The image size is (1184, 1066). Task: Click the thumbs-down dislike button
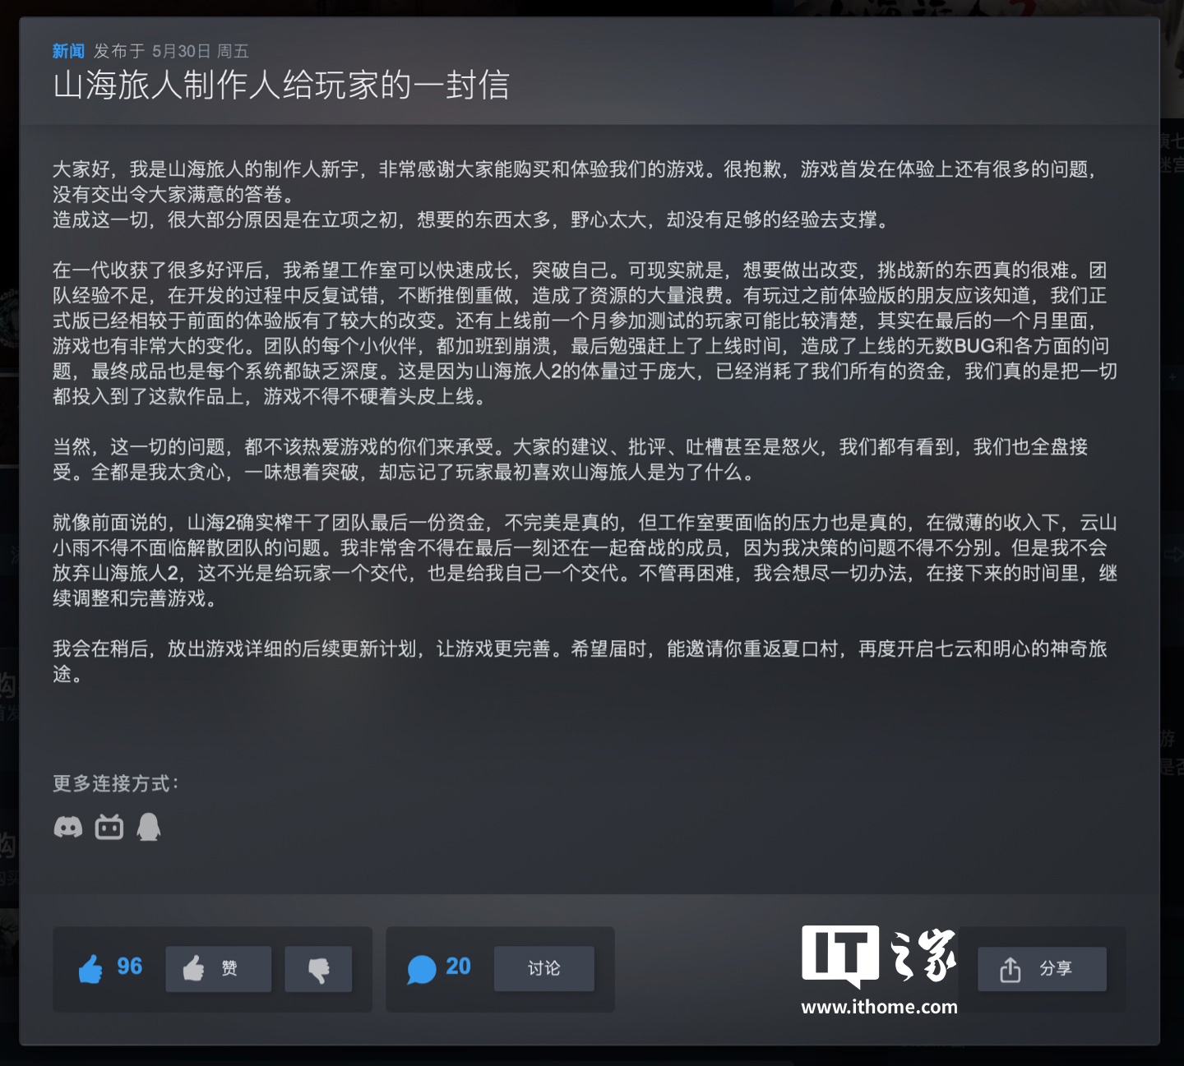tap(318, 969)
